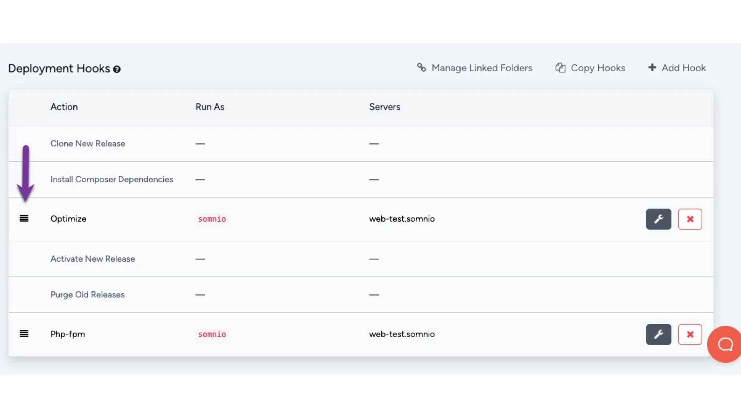This screenshot has width=741, height=418.
Task: Click the Manage Linked Folders link icon
Action: pos(421,68)
